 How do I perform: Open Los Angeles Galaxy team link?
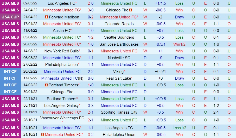coord(61,105)
